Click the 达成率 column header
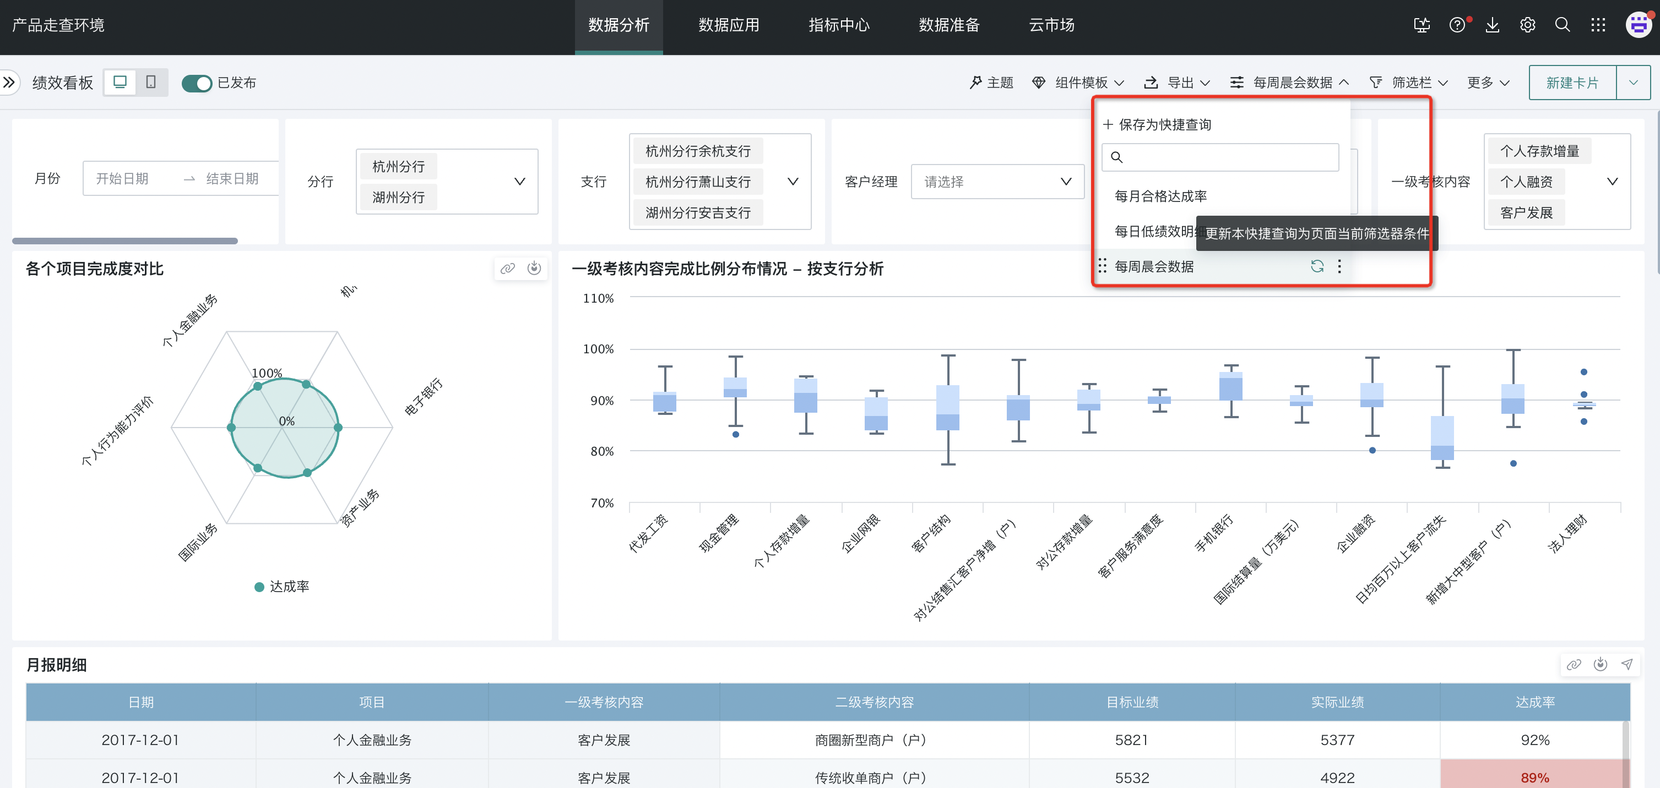The width and height of the screenshot is (1660, 788). pyautogui.click(x=1535, y=702)
